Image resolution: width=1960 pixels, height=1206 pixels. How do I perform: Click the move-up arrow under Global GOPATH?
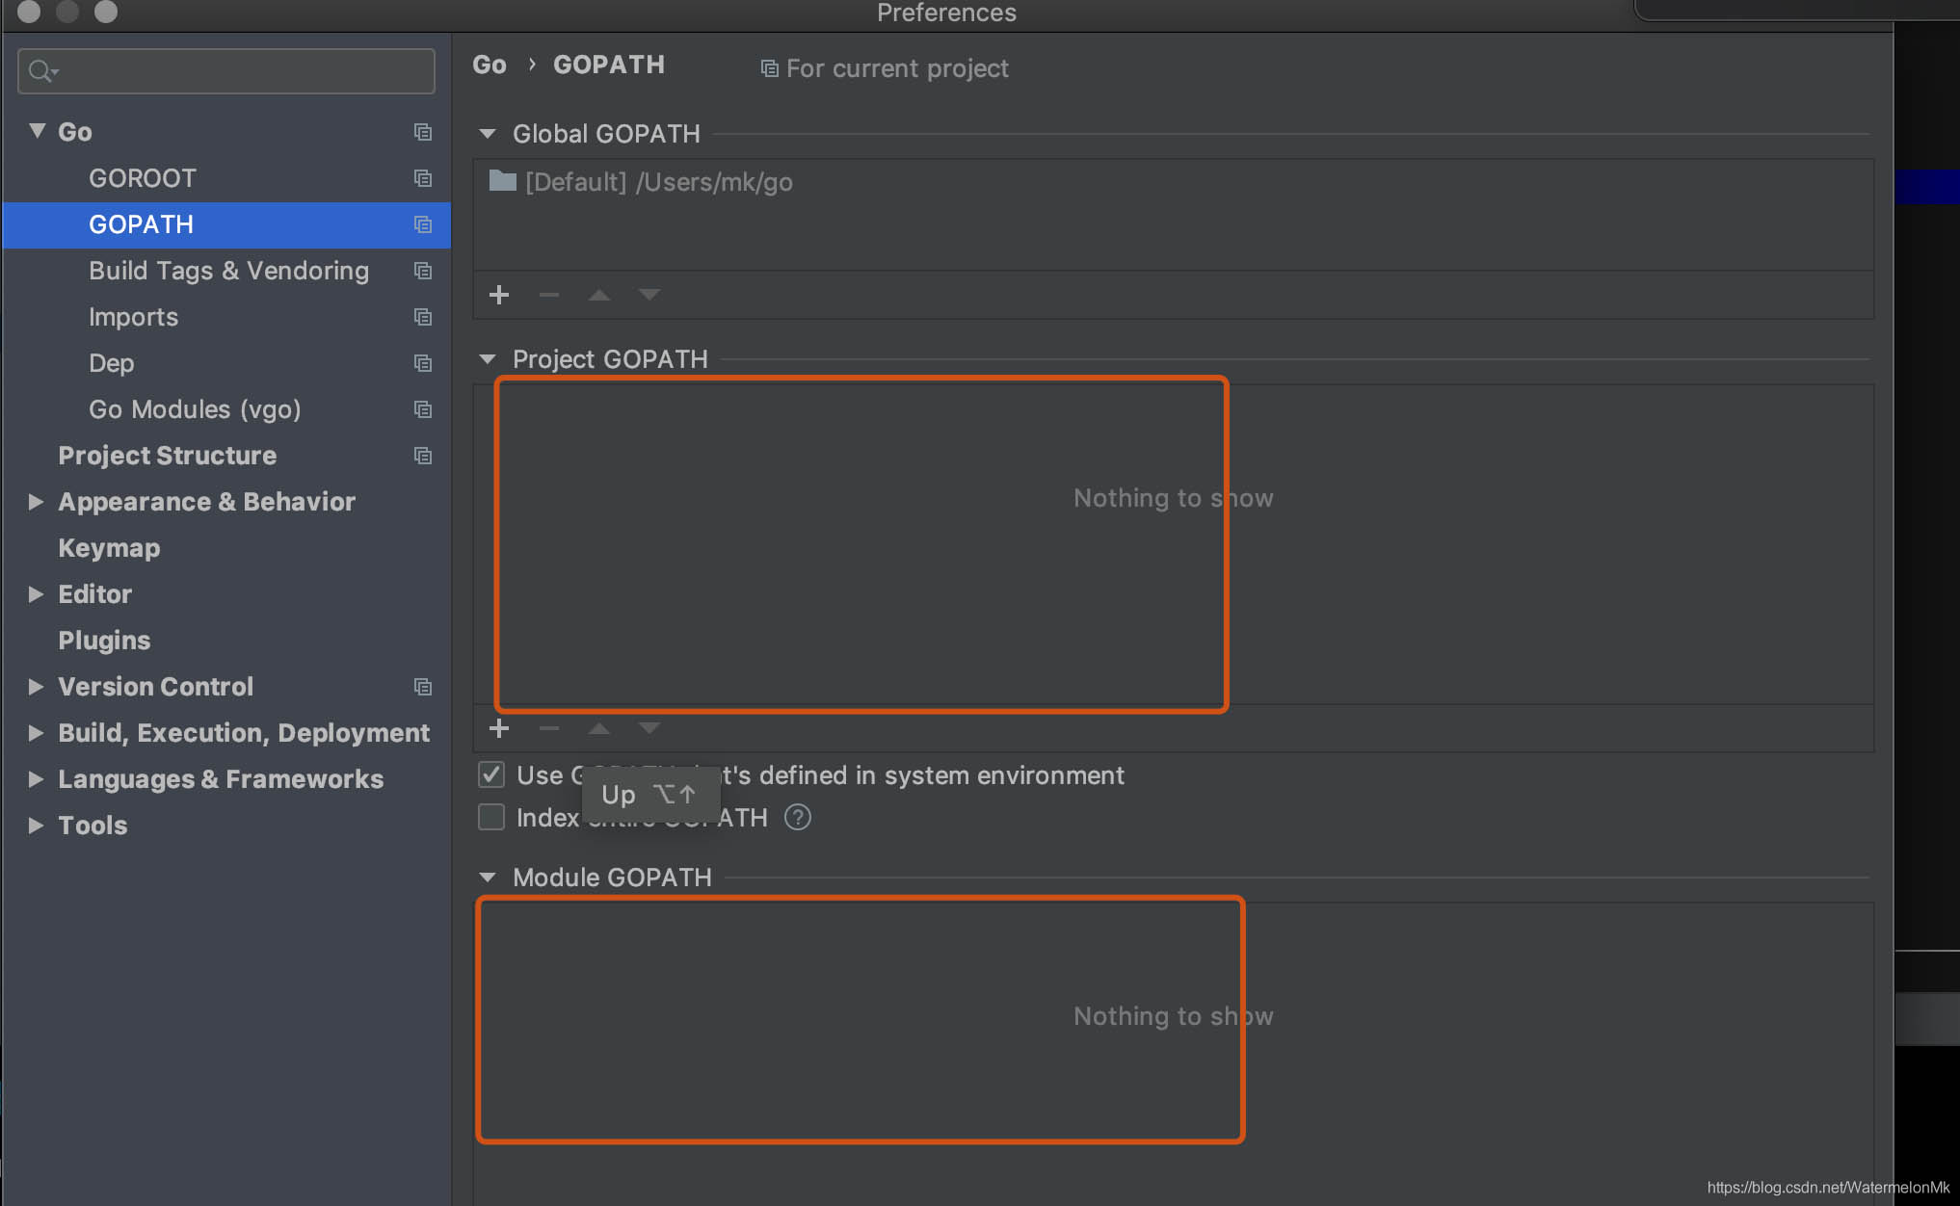(599, 295)
